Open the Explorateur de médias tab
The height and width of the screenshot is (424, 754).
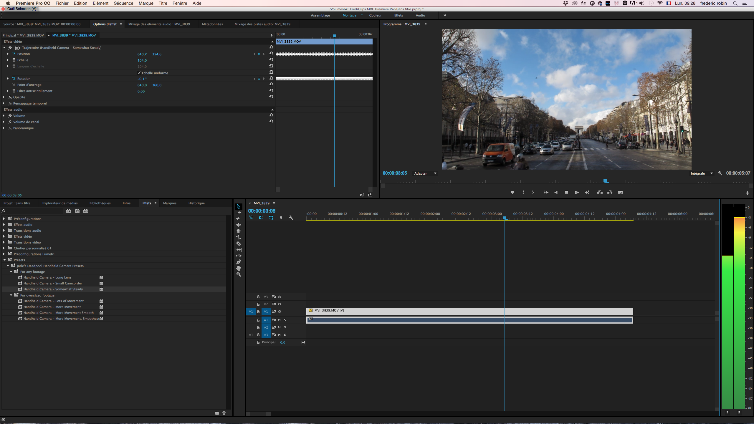60,203
